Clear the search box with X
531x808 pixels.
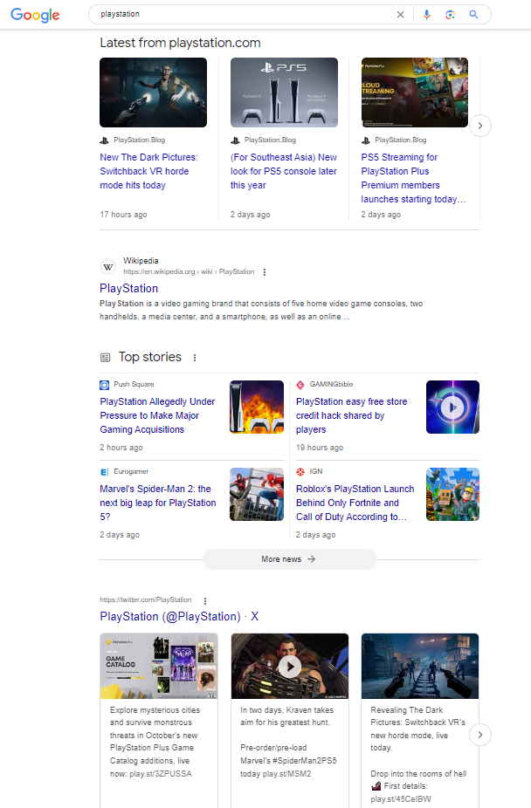[x=400, y=15]
